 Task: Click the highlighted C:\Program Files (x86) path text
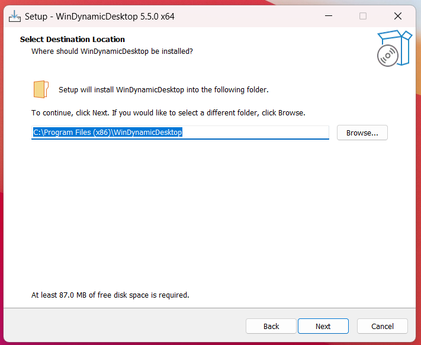click(x=107, y=133)
